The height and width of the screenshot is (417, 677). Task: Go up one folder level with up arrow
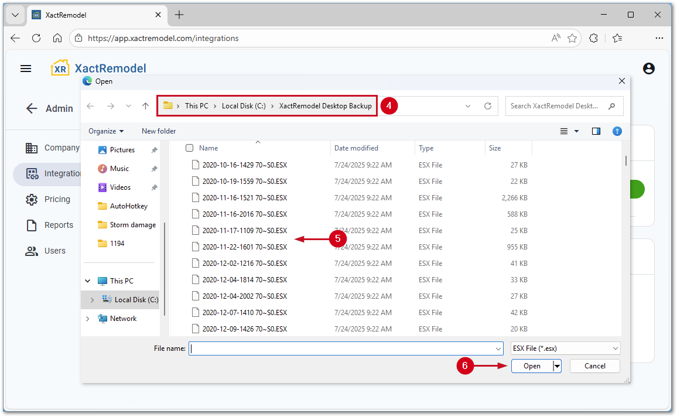[x=146, y=106]
